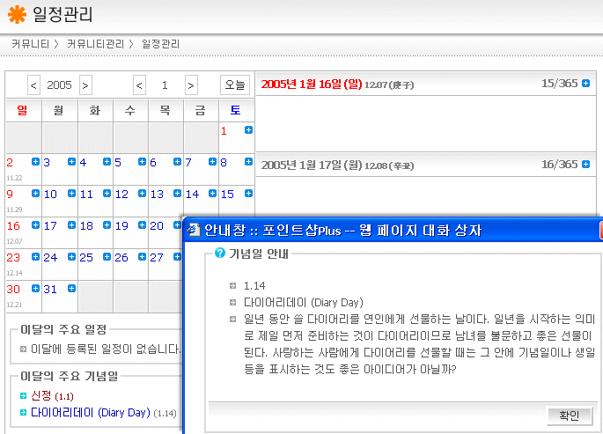
Task: Click the plus icon beside day 1
Action: [x=248, y=130]
